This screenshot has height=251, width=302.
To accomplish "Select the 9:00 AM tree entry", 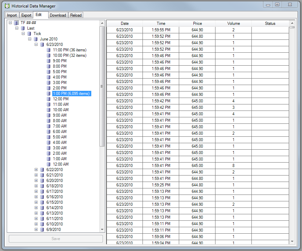I will (60, 115).
